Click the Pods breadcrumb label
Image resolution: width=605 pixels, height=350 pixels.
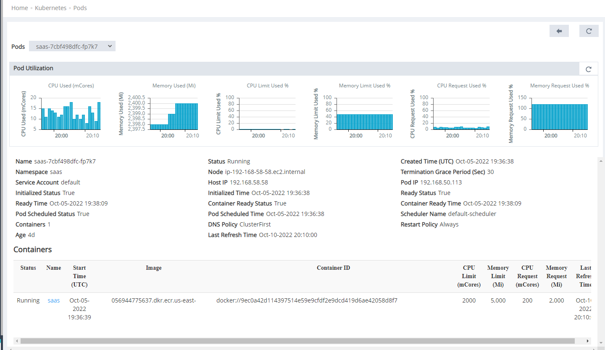pyautogui.click(x=80, y=8)
